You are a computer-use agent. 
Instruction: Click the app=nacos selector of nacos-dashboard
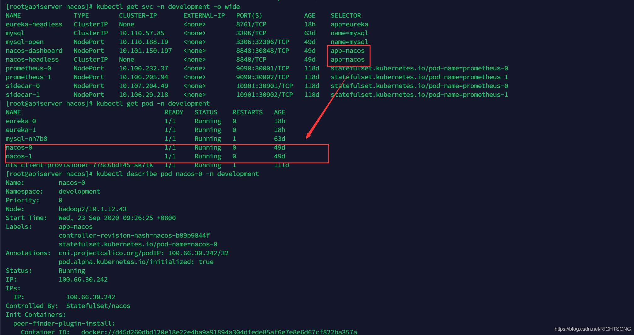pos(348,51)
